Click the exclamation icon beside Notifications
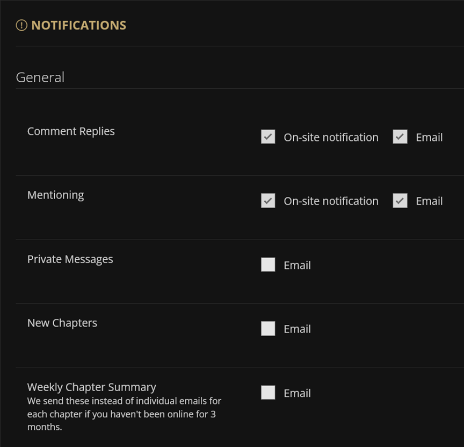The width and height of the screenshot is (464, 447). pos(21,25)
